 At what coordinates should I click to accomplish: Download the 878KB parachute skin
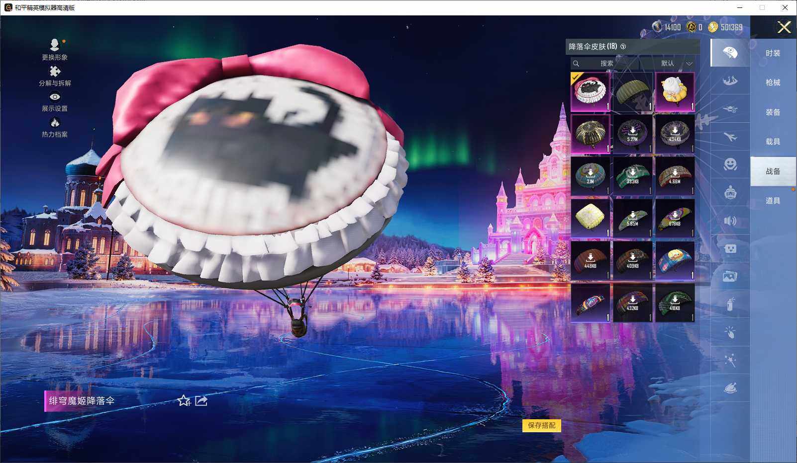point(675,219)
